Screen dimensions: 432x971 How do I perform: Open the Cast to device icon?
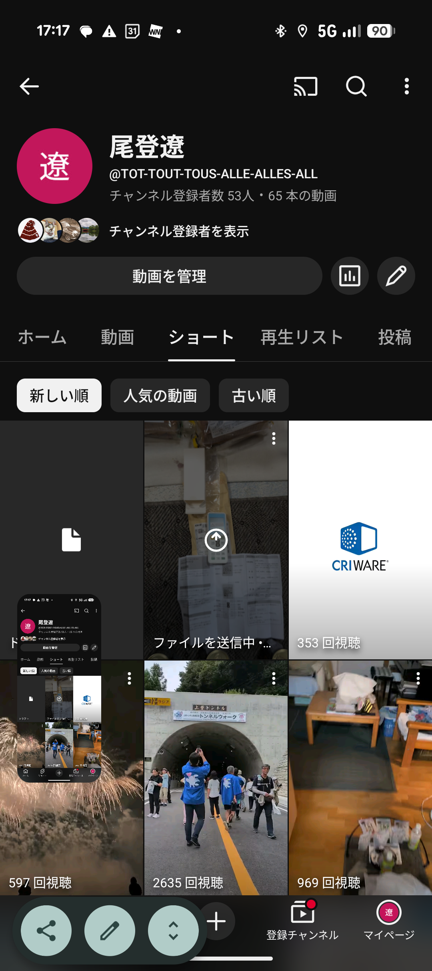pyautogui.click(x=306, y=87)
